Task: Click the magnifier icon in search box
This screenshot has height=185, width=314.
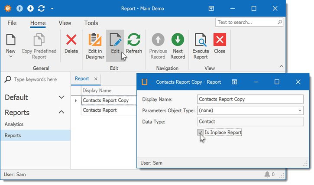Action: [280, 22]
